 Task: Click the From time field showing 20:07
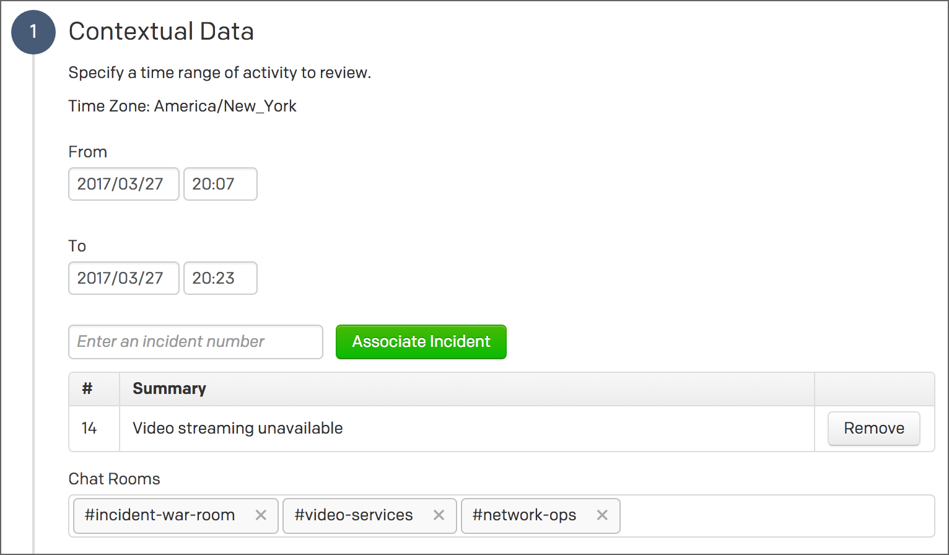coord(220,184)
